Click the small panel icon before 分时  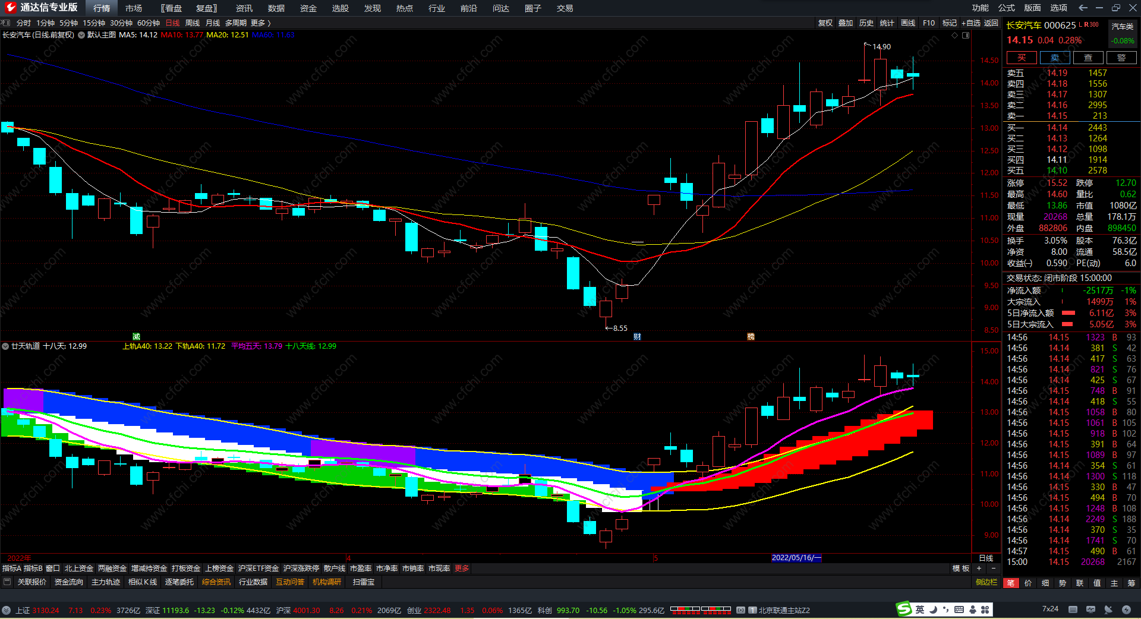[6, 23]
